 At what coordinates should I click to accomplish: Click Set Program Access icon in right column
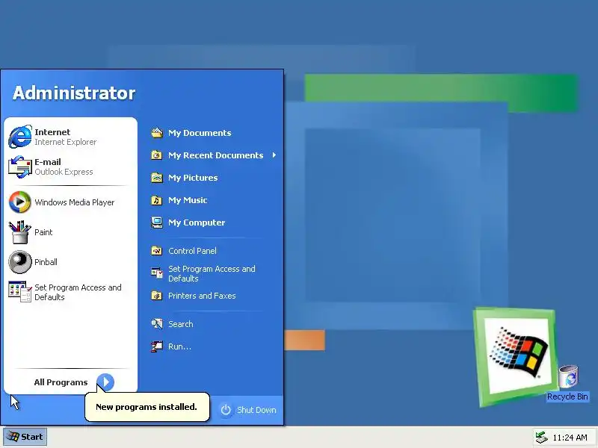pyautogui.click(x=157, y=273)
